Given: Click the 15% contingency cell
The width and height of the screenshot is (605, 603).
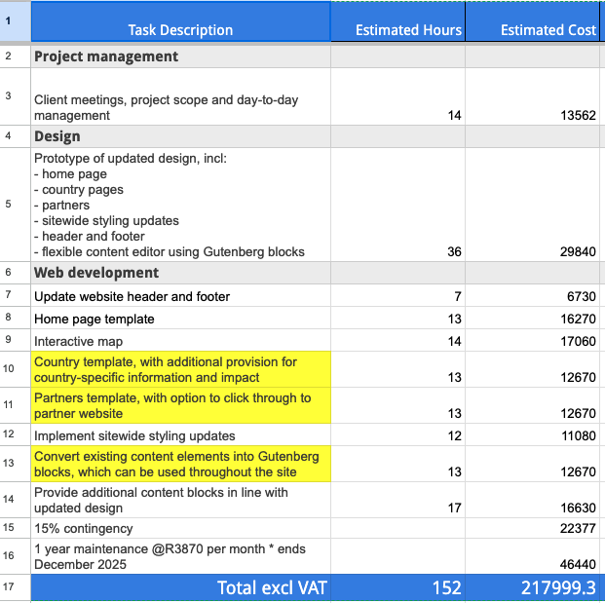Looking at the screenshot, I should pos(181,528).
